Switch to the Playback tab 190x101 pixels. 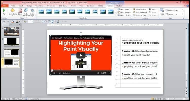119,6
